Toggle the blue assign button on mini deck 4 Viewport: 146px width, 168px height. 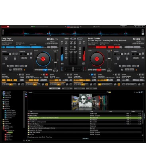point(92,75)
